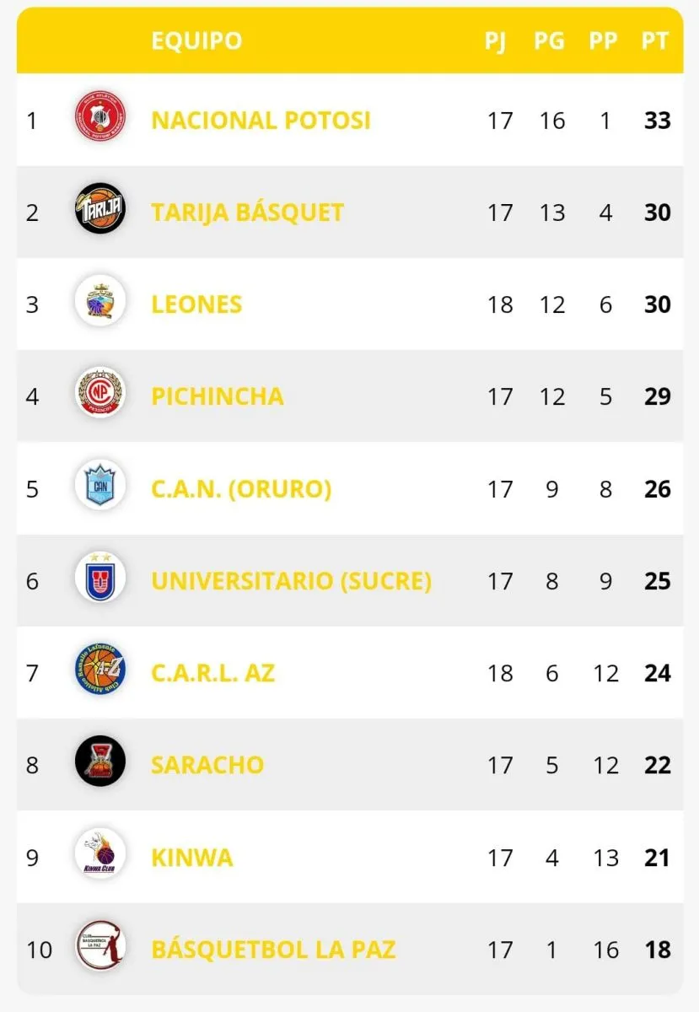Click the EQUIPO column header
Image resolution: width=699 pixels, height=1012 pixels.
196,40
